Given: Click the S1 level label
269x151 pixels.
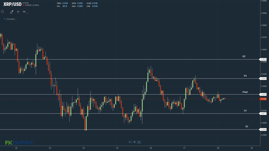Looking at the screenshot, I should pos(245,111).
